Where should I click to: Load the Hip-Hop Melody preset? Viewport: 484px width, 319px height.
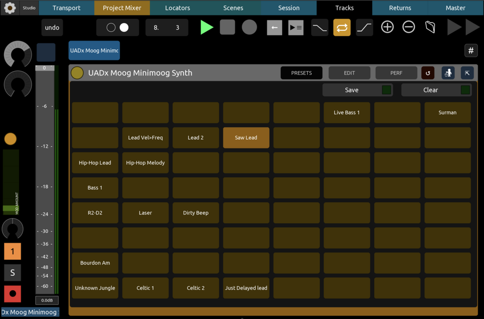click(x=145, y=163)
